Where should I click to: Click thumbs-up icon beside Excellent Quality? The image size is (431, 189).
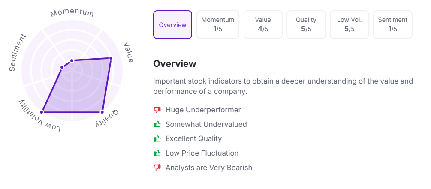pyautogui.click(x=157, y=139)
